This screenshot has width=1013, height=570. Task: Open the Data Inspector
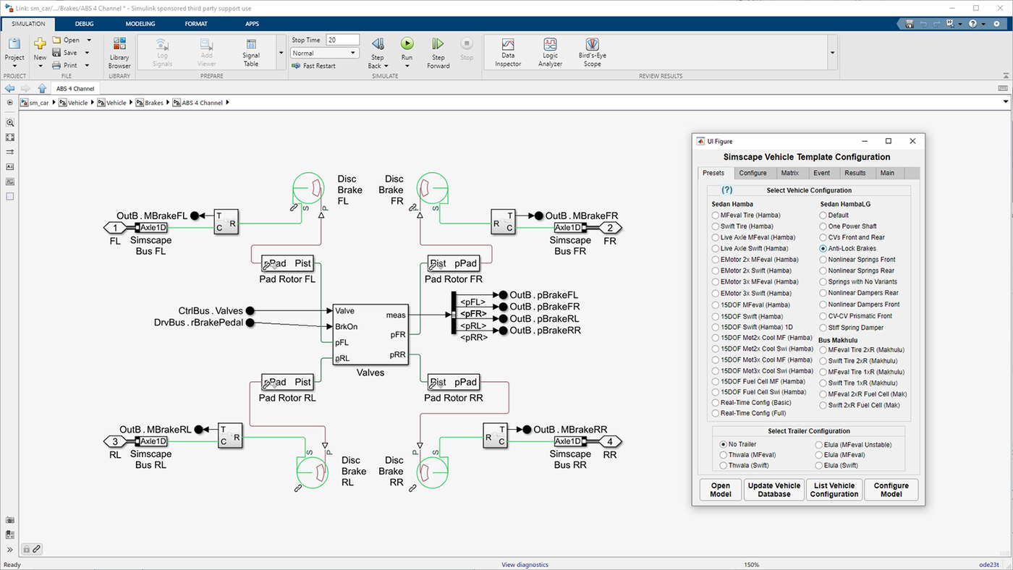pos(507,52)
